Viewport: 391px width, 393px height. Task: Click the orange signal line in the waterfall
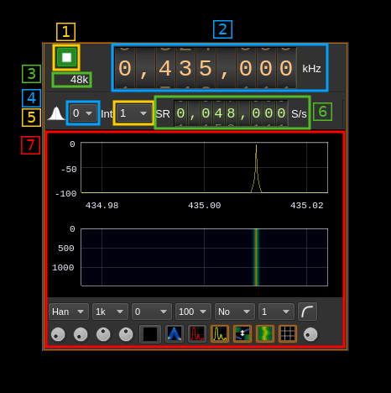coord(256,257)
